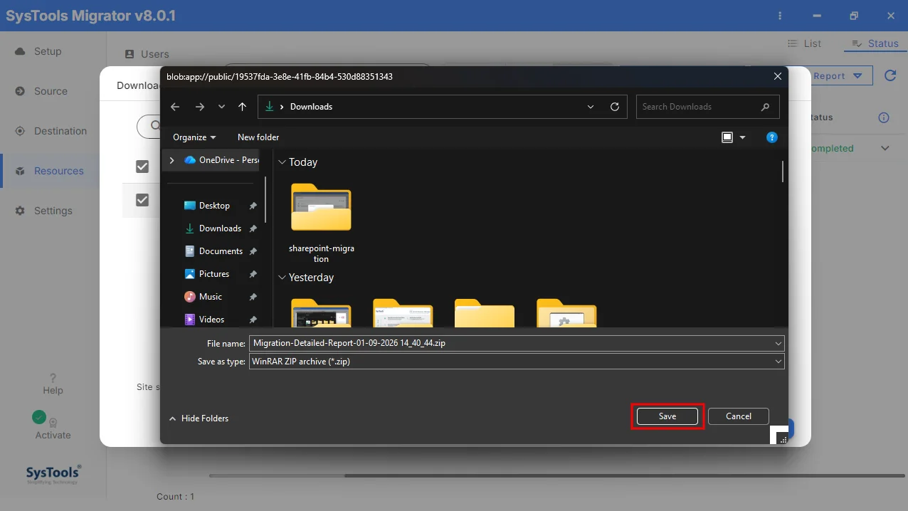
Task: Expand the File name dropdown arrow
Action: (778, 343)
